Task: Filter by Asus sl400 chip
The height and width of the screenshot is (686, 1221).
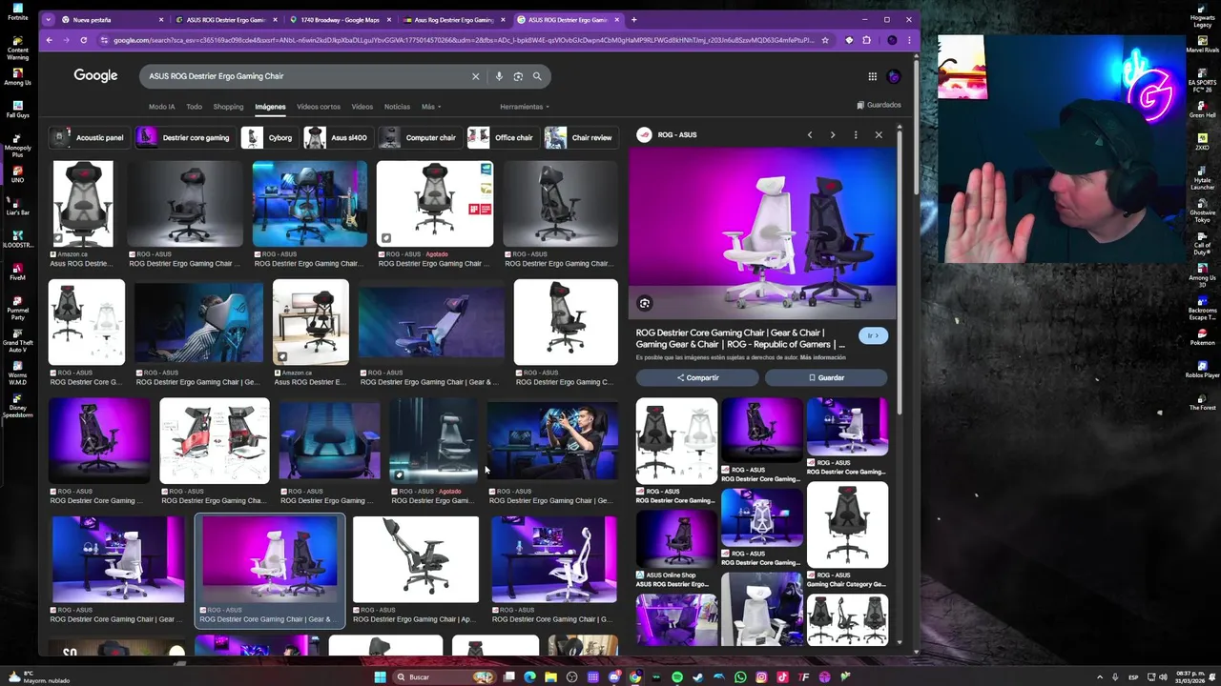Action: (x=337, y=137)
